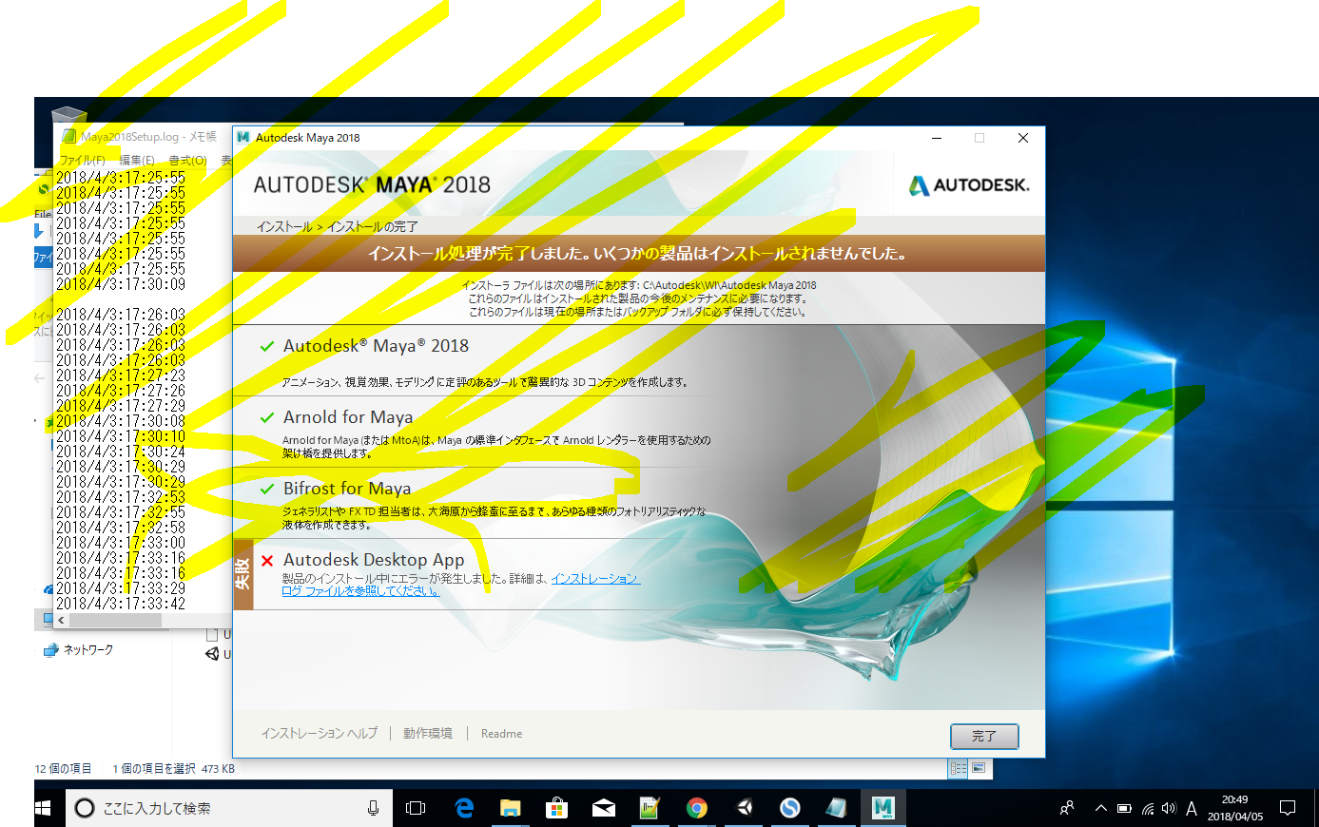Click log line 2018/4/3:17:27:29 in Notepad
The height and width of the screenshot is (827, 1319).
coord(121,406)
